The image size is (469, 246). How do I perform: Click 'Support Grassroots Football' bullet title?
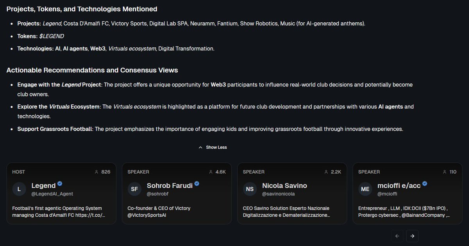pos(55,129)
